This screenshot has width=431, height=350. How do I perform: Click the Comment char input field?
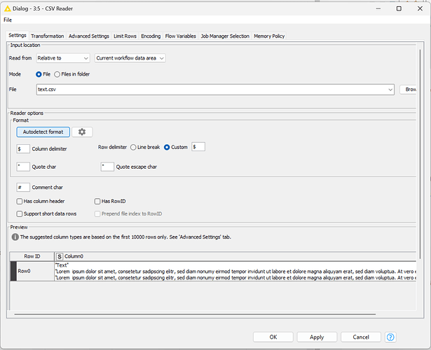[x=23, y=187]
